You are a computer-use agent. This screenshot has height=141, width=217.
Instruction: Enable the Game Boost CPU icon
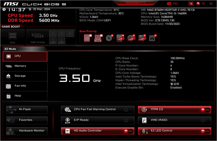13,36
